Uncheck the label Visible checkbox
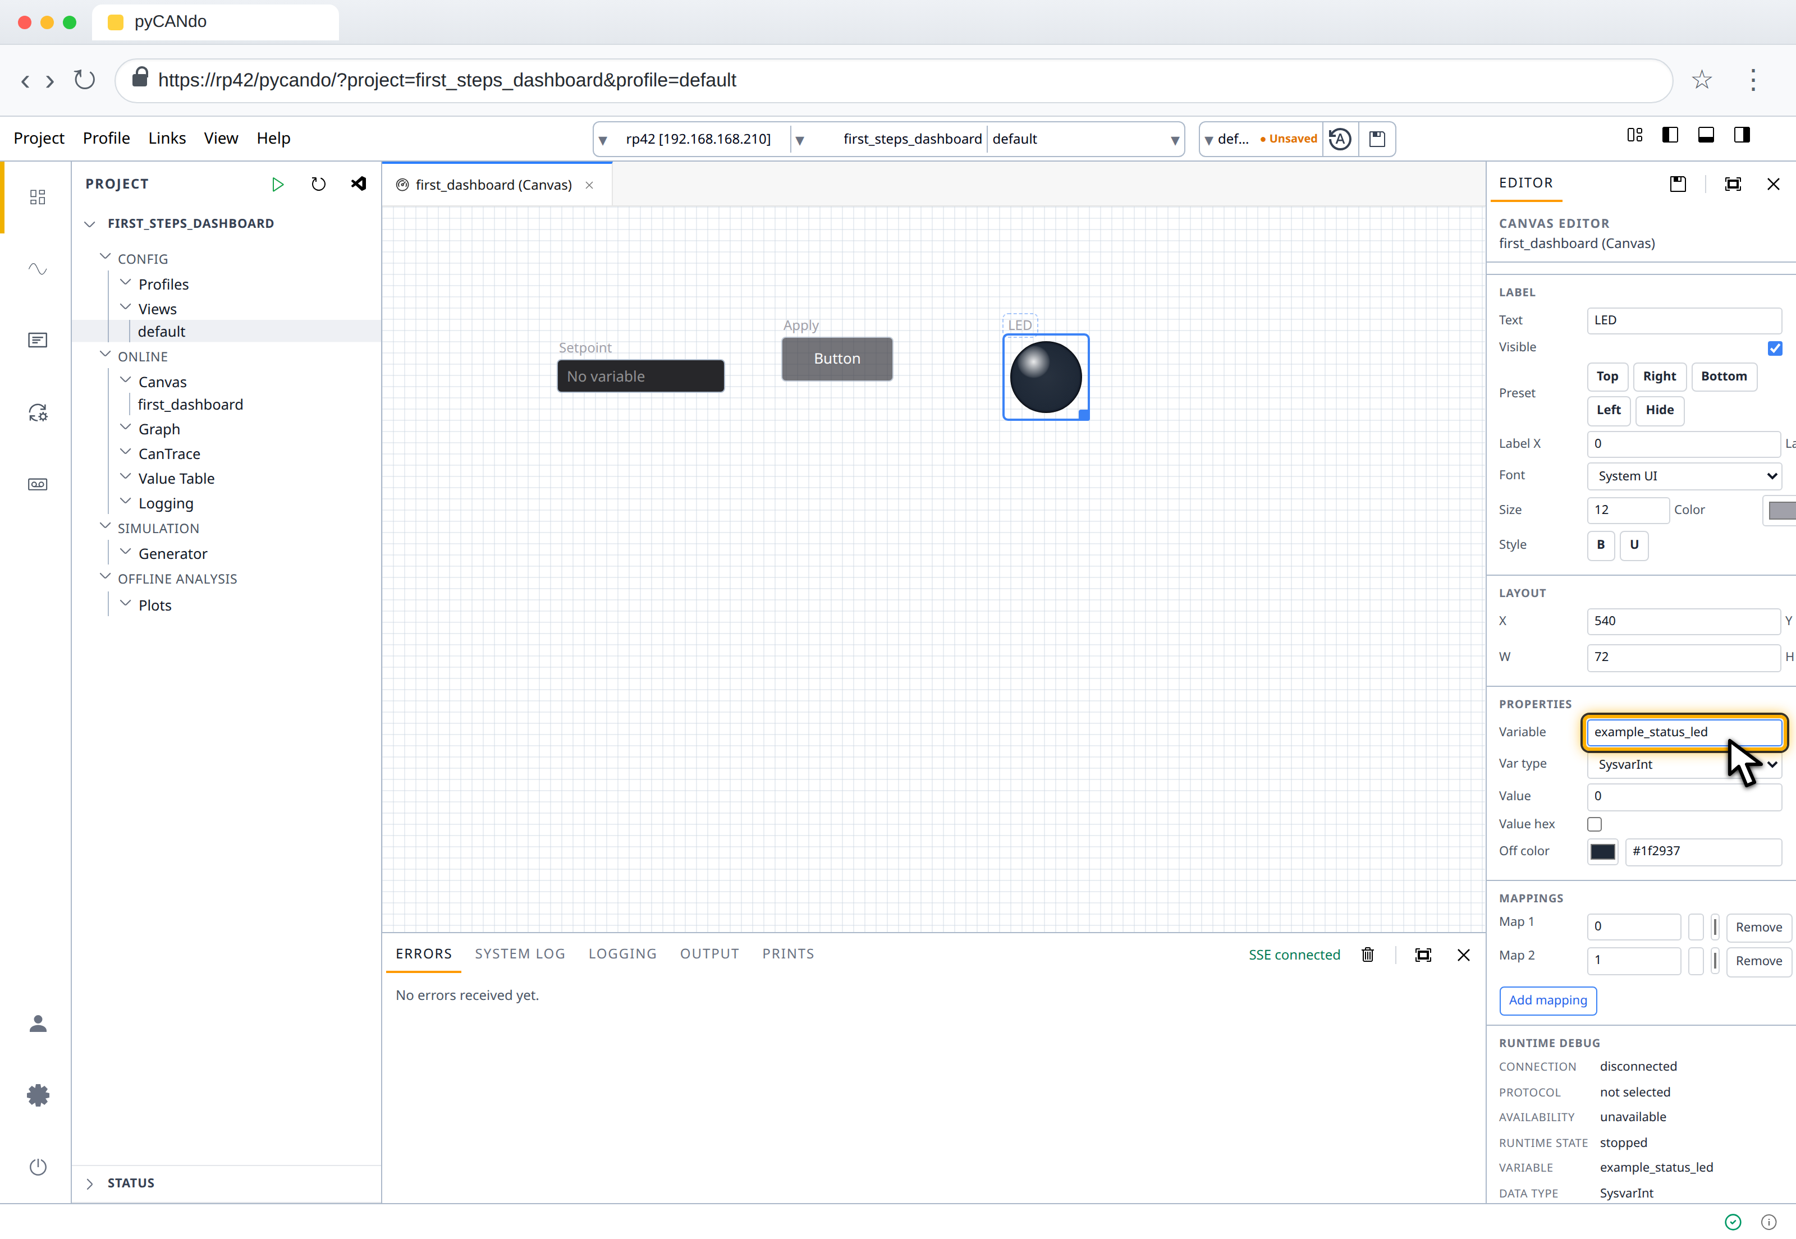This screenshot has width=1796, height=1239. (x=1774, y=348)
